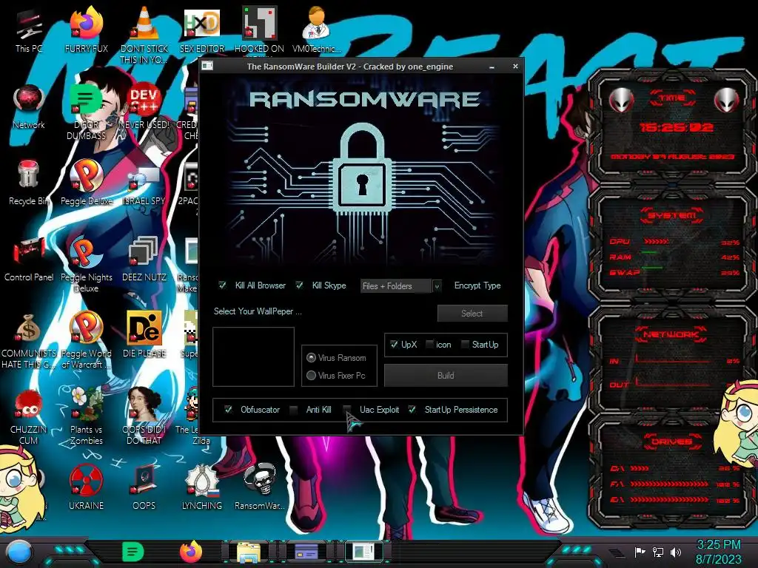Open the Peggle Nights Deluxe shortcut

tap(86, 264)
